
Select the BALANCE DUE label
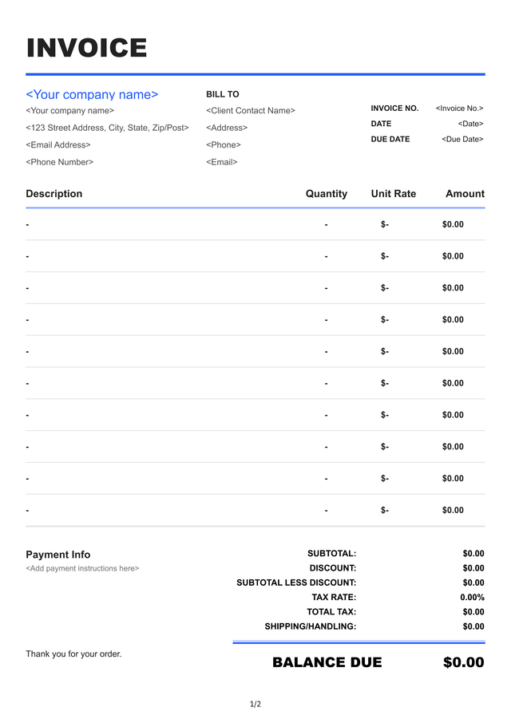(327, 662)
